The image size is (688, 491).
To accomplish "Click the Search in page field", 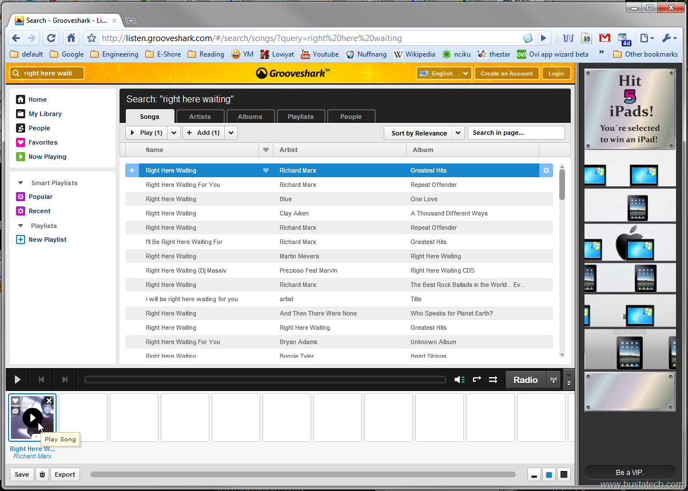I will click(516, 133).
